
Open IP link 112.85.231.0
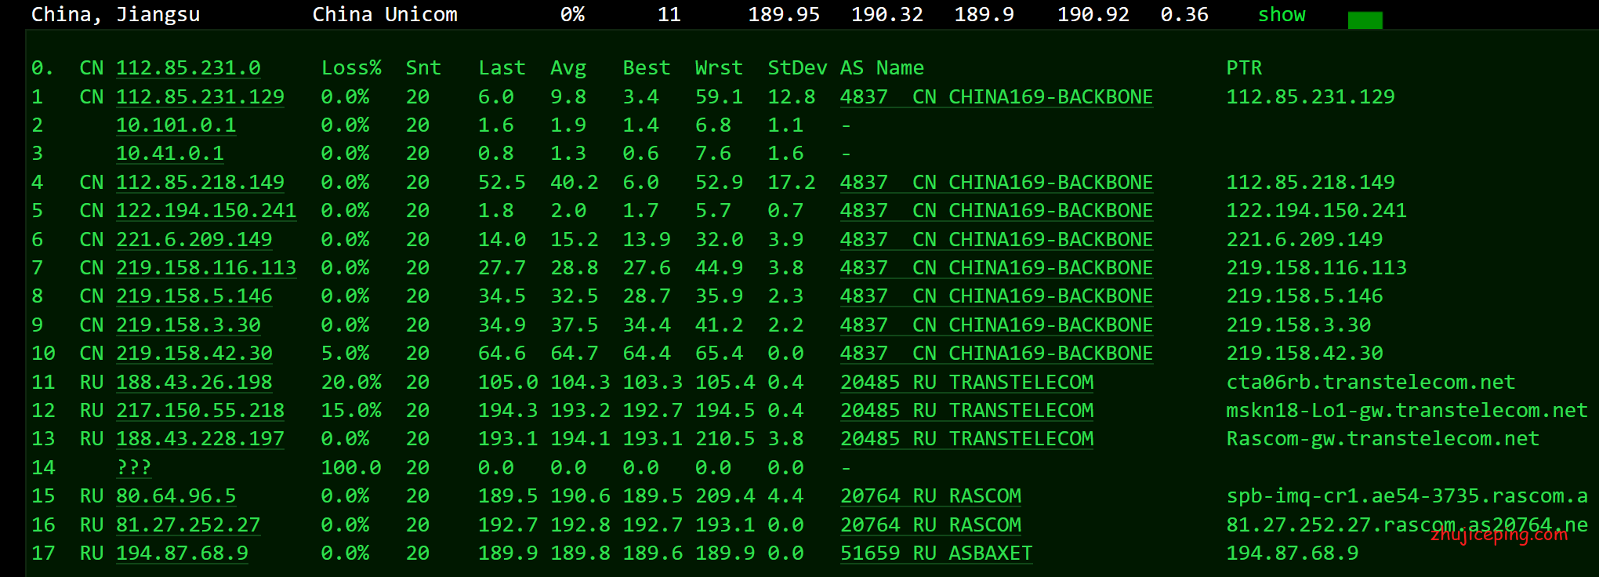pyautogui.click(x=188, y=68)
